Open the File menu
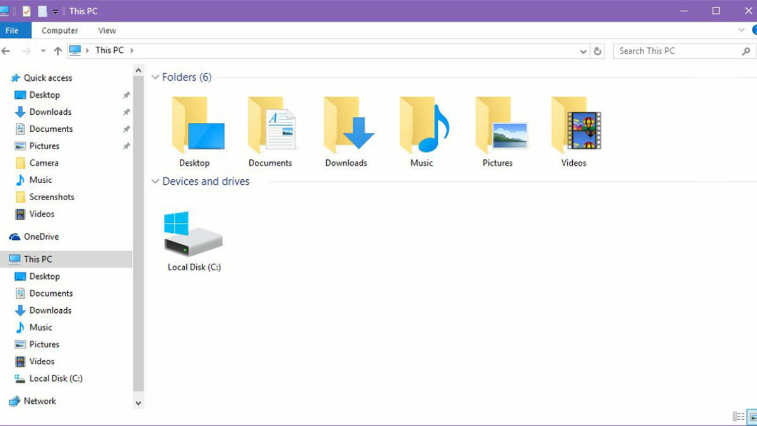757x426 pixels. click(12, 30)
